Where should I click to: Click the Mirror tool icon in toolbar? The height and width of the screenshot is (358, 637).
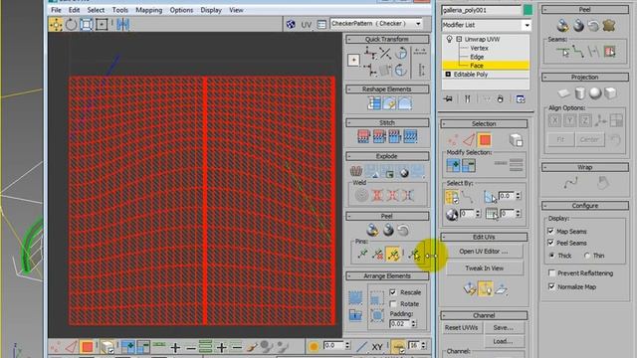[x=122, y=24]
